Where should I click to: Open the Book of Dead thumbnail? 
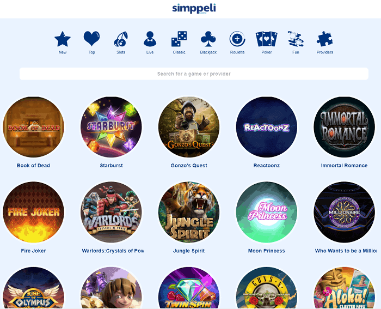click(33, 127)
